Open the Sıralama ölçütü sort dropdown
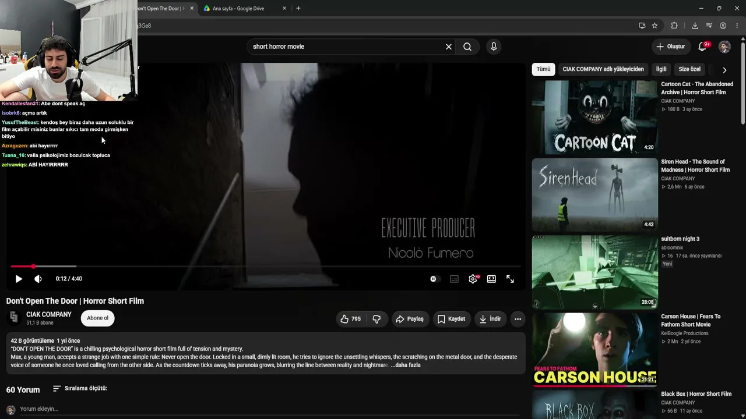Viewport: 746px width, 419px height. click(80, 388)
